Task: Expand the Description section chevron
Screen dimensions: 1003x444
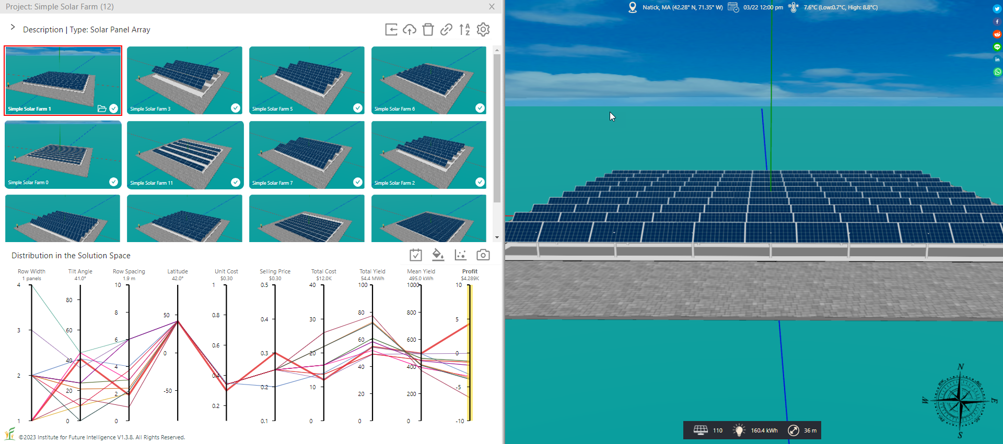Action: point(13,28)
